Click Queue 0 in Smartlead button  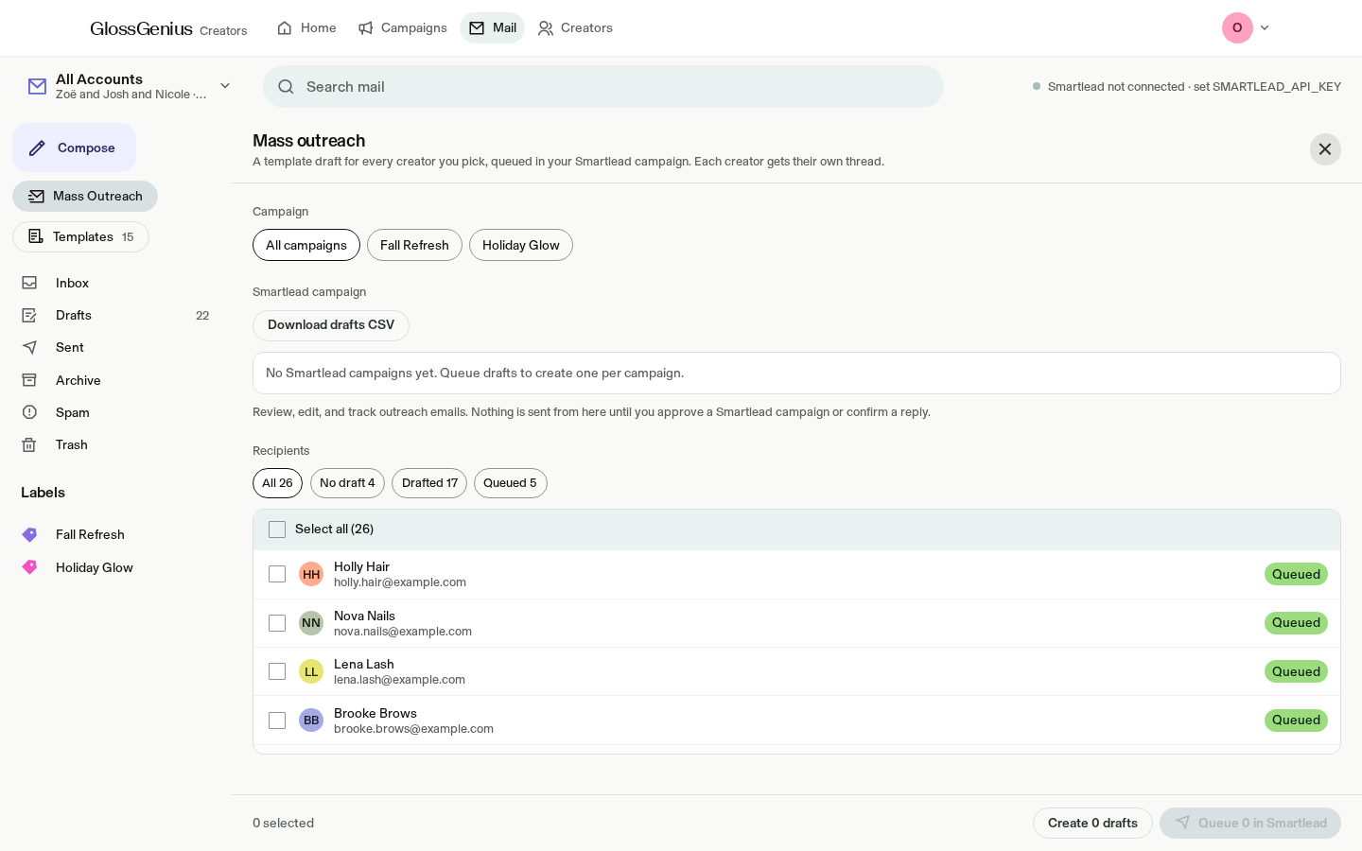(x=1250, y=823)
